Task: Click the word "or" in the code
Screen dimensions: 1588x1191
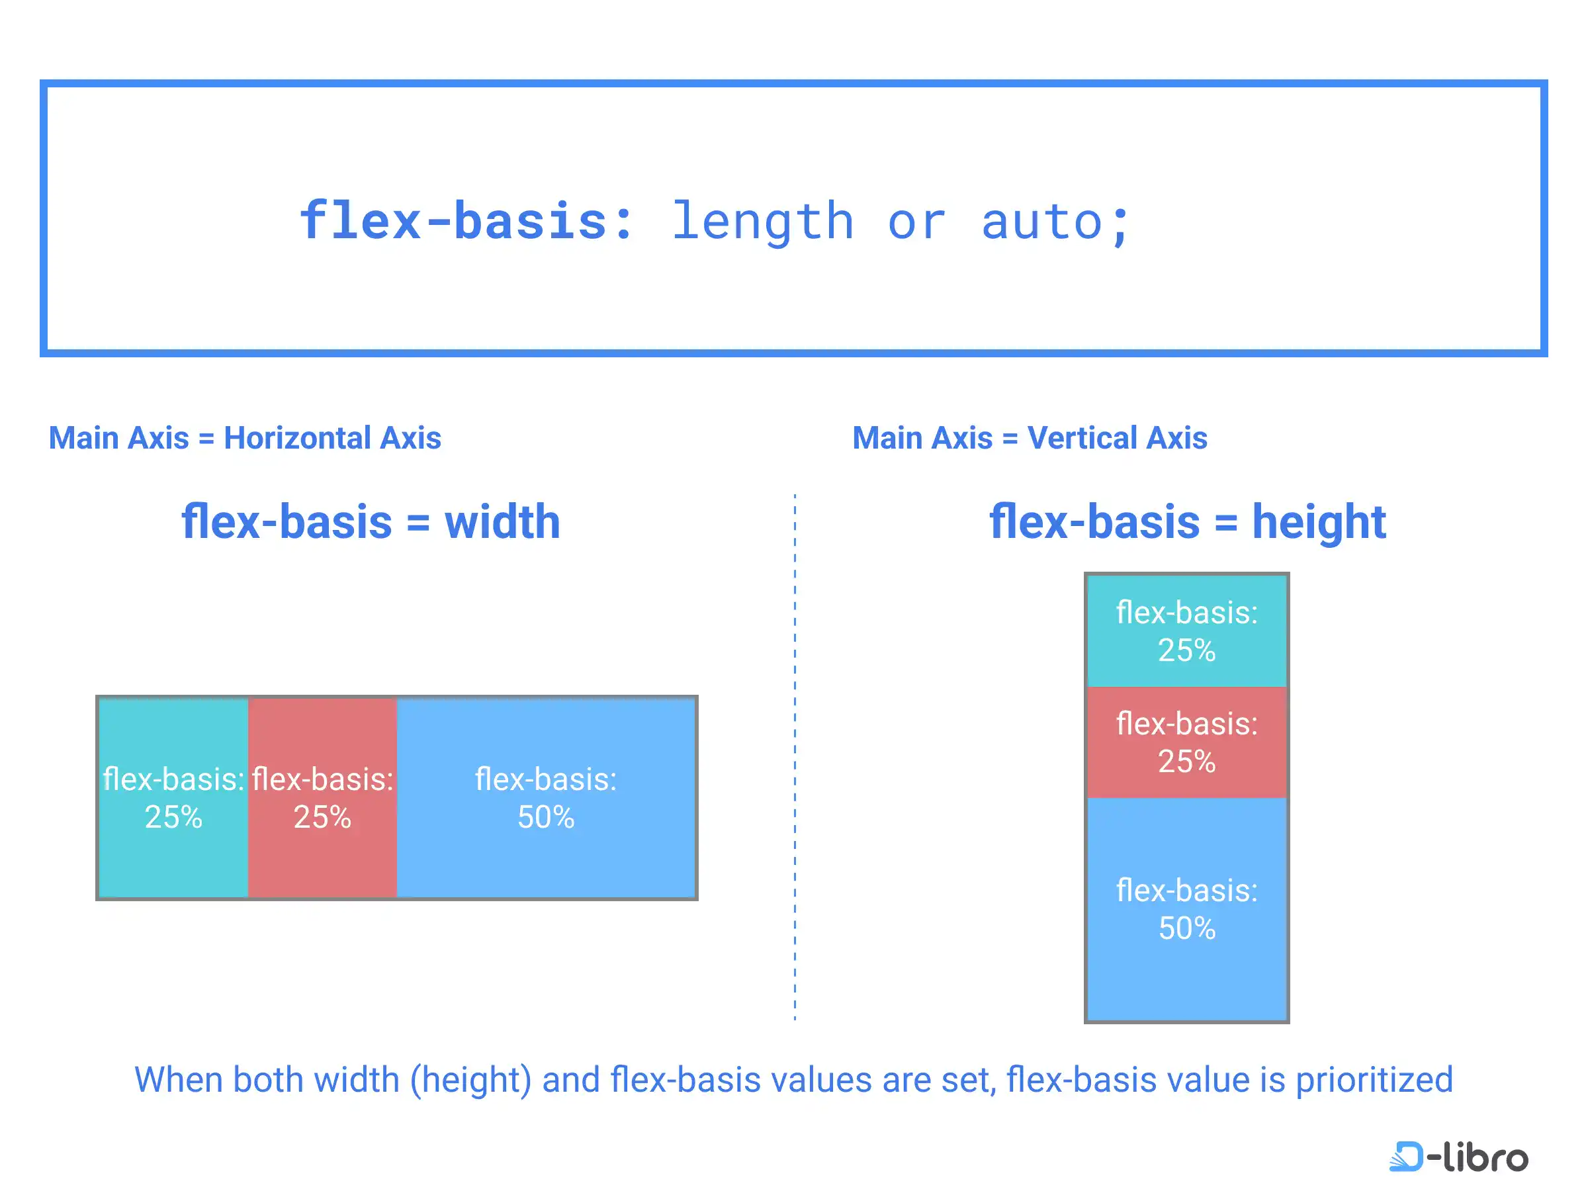Action: (917, 221)
